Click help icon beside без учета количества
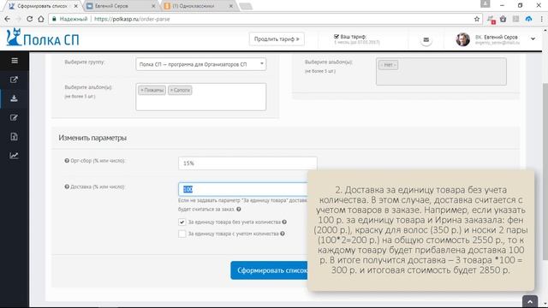Image resolution: width=548 pixels, height=308 pixels. [x=284, y=222]
